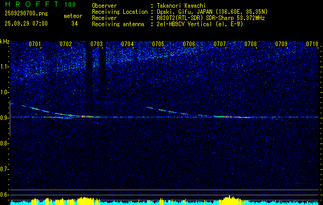Select the 0703 time marker
This screenshot has height=205, width=323.
[x=97, y=44]
